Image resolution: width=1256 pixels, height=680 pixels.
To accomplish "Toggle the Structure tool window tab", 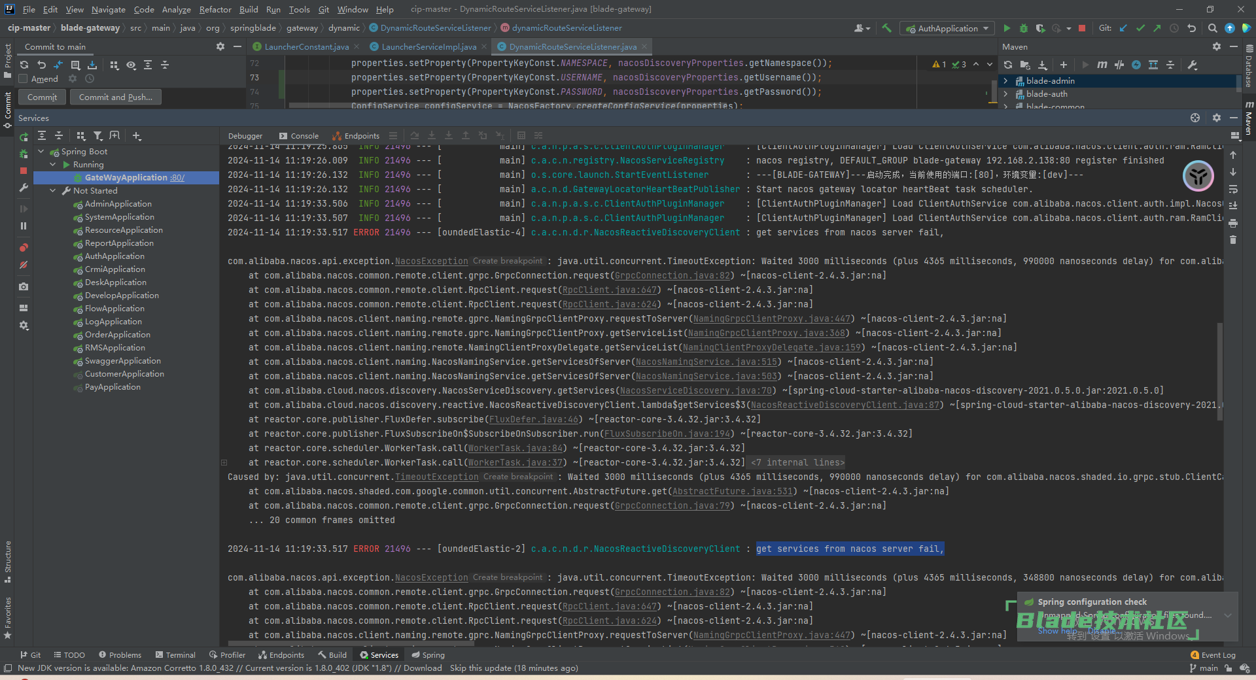I will coord(7,562).
